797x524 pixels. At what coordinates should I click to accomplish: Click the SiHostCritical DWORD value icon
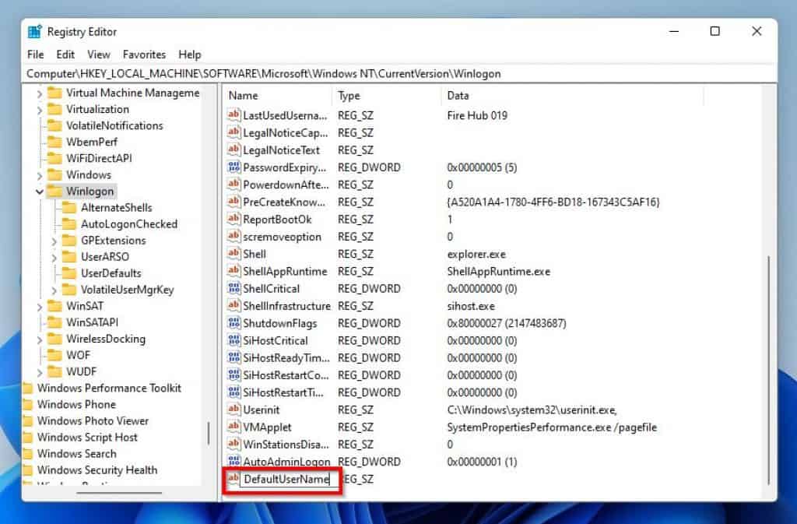coord(233,340)
